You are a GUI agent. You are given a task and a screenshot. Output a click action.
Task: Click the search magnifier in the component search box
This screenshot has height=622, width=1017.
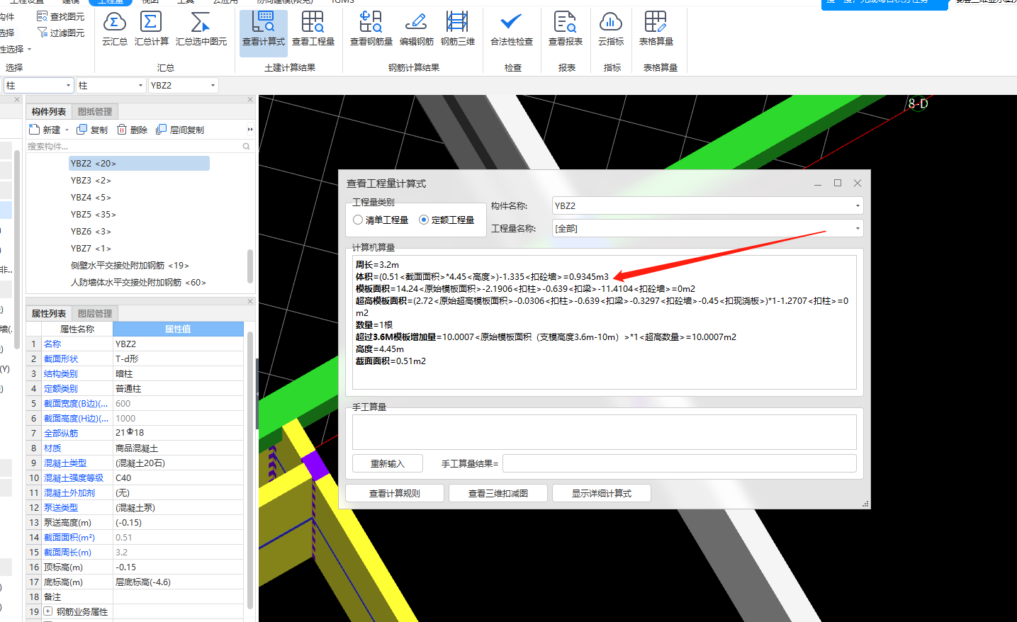247,147
